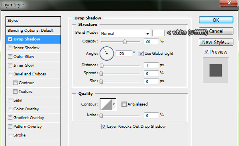Enable the Gradient Overlay checkbox
Screen dimensions: 239x146
pos(10,117)
